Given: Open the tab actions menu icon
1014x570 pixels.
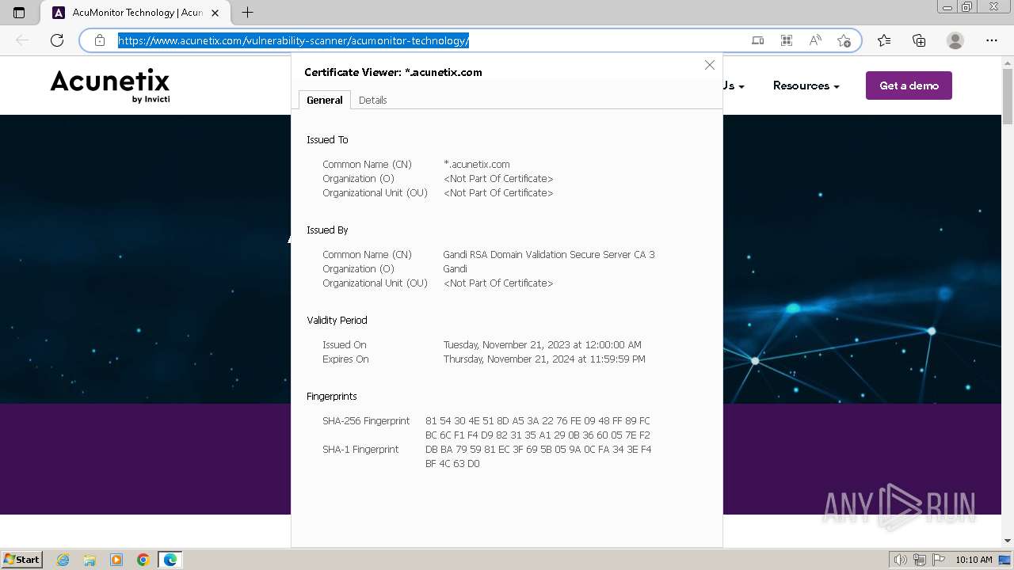Looking at the screenshot, I should (x=19, y=13).
